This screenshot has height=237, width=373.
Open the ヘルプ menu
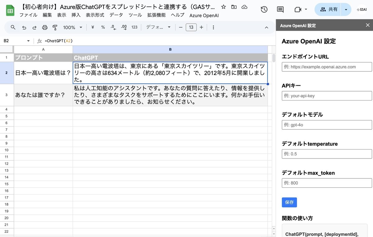click(177, 15)
